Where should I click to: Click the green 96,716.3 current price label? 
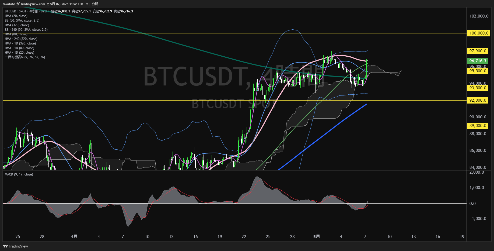[477, 61]
